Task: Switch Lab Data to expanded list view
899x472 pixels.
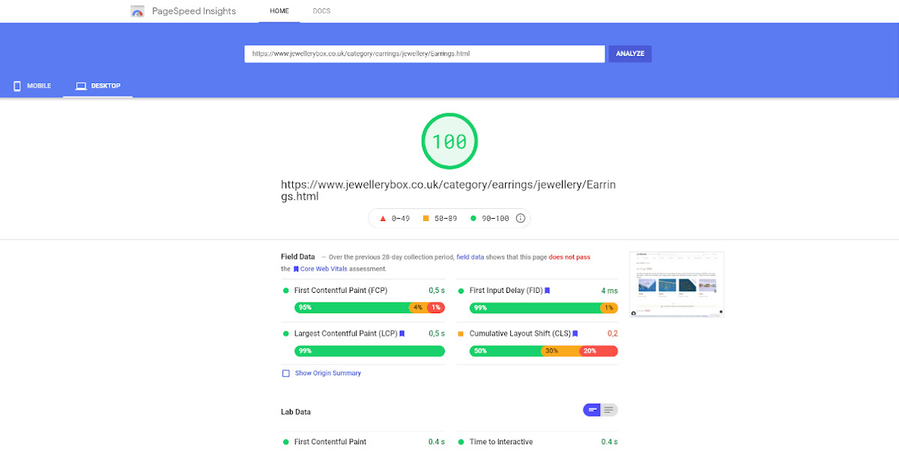Action: 609,410
